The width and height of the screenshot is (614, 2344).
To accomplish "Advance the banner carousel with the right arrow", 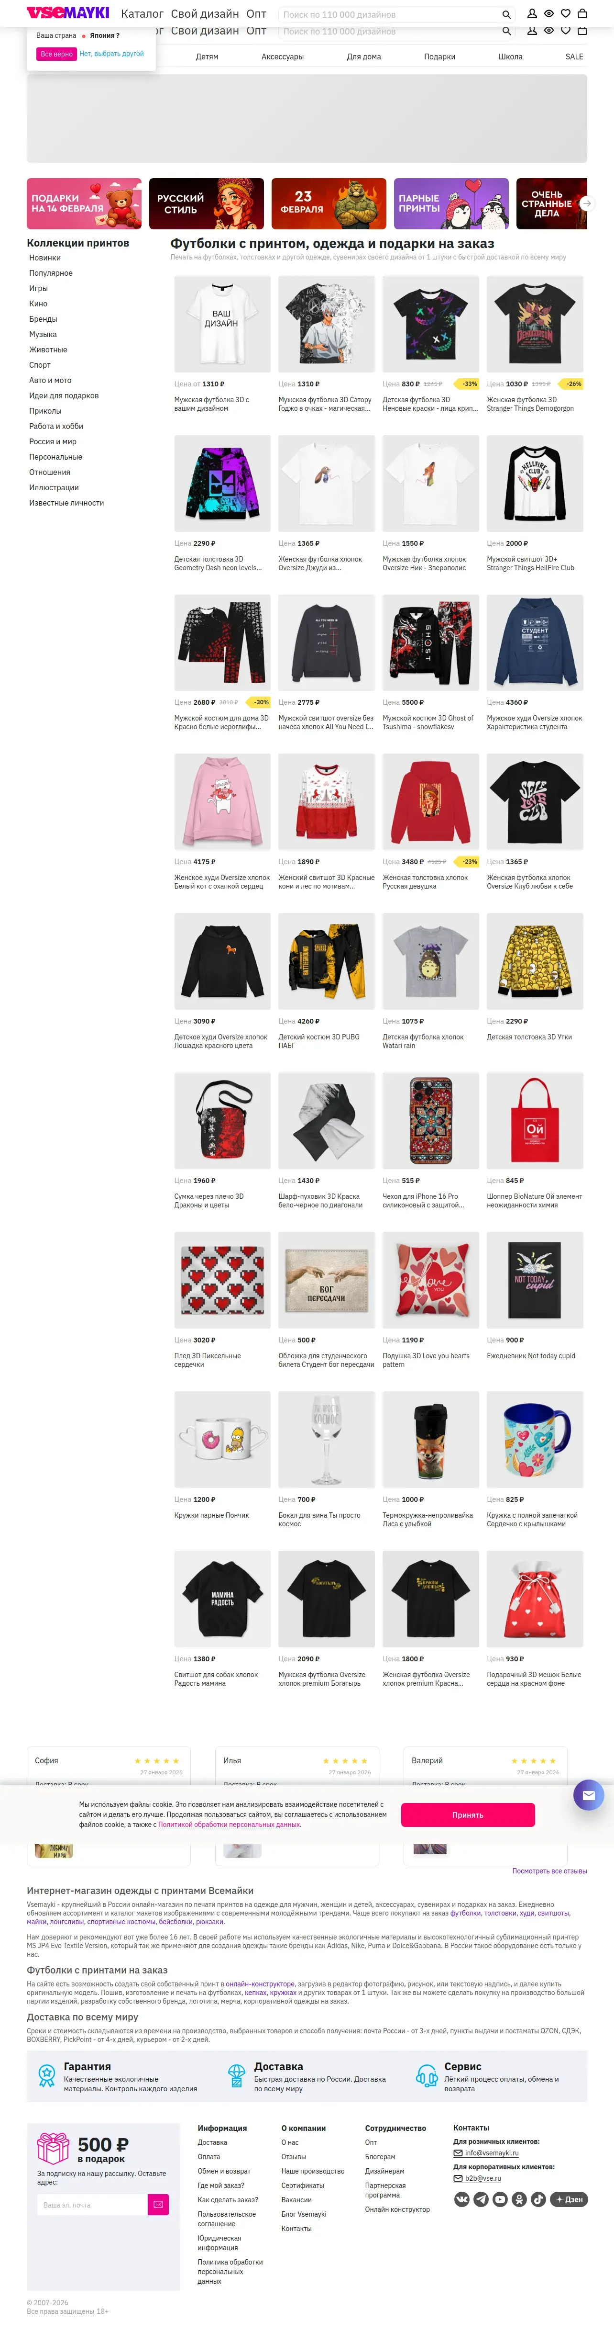I will coord(587,204).
